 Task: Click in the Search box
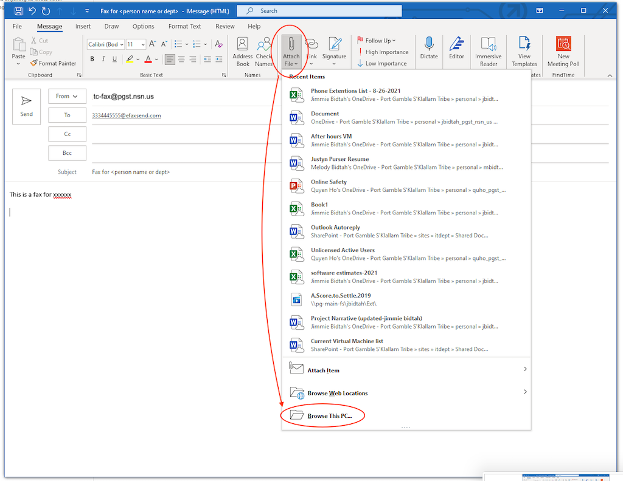pos(319,11)
